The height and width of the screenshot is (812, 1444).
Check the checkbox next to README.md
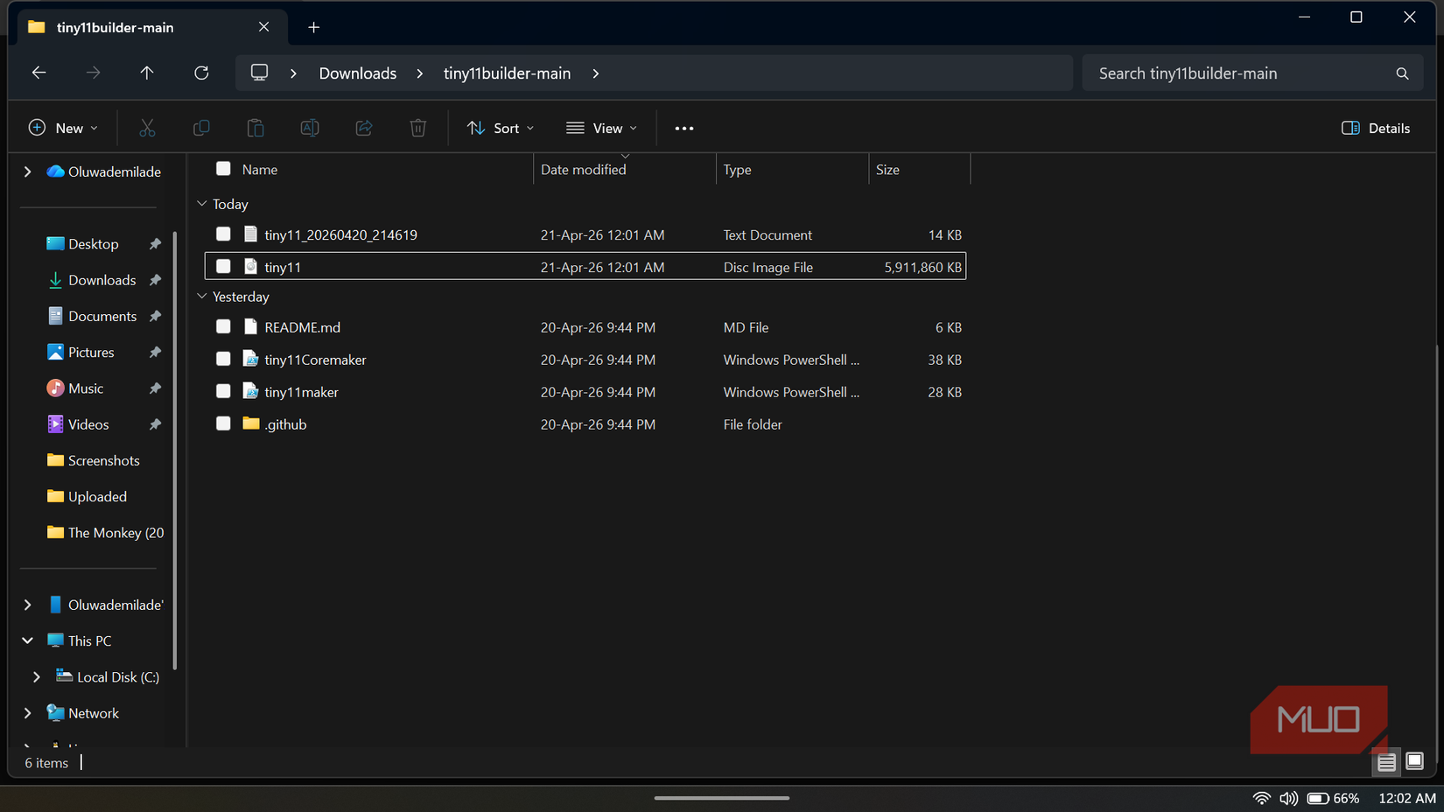point(223,326)
